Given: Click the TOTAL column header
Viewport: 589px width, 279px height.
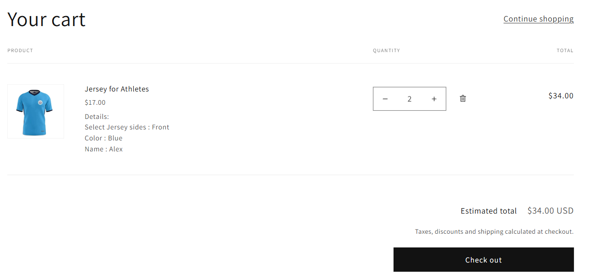Looking at the screenshot, I should click(565, 50).
